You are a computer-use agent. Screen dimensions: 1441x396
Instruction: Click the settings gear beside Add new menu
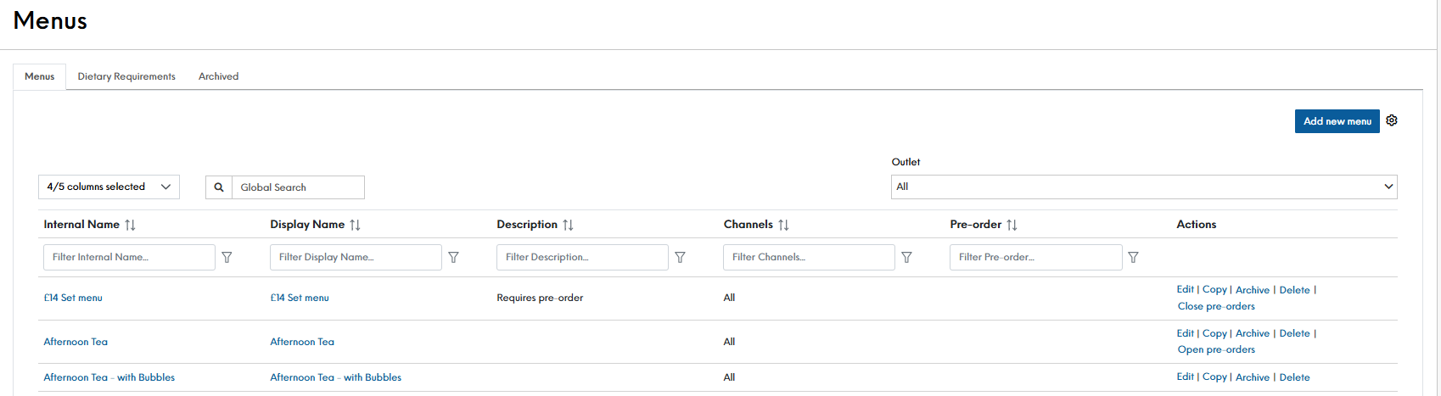click(1392, 120)
